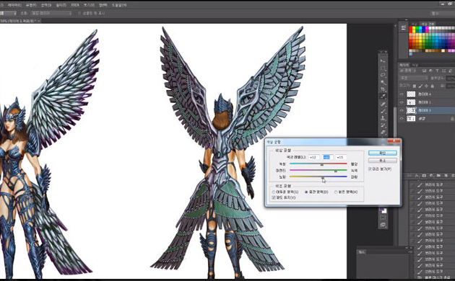This screenshot has width=455, height=281.
Task: Filter layers by smart object icon
Action: (x=451, y=71)
